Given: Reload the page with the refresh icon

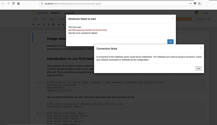Looking at the screenshot, I should (x=13, y=3).
